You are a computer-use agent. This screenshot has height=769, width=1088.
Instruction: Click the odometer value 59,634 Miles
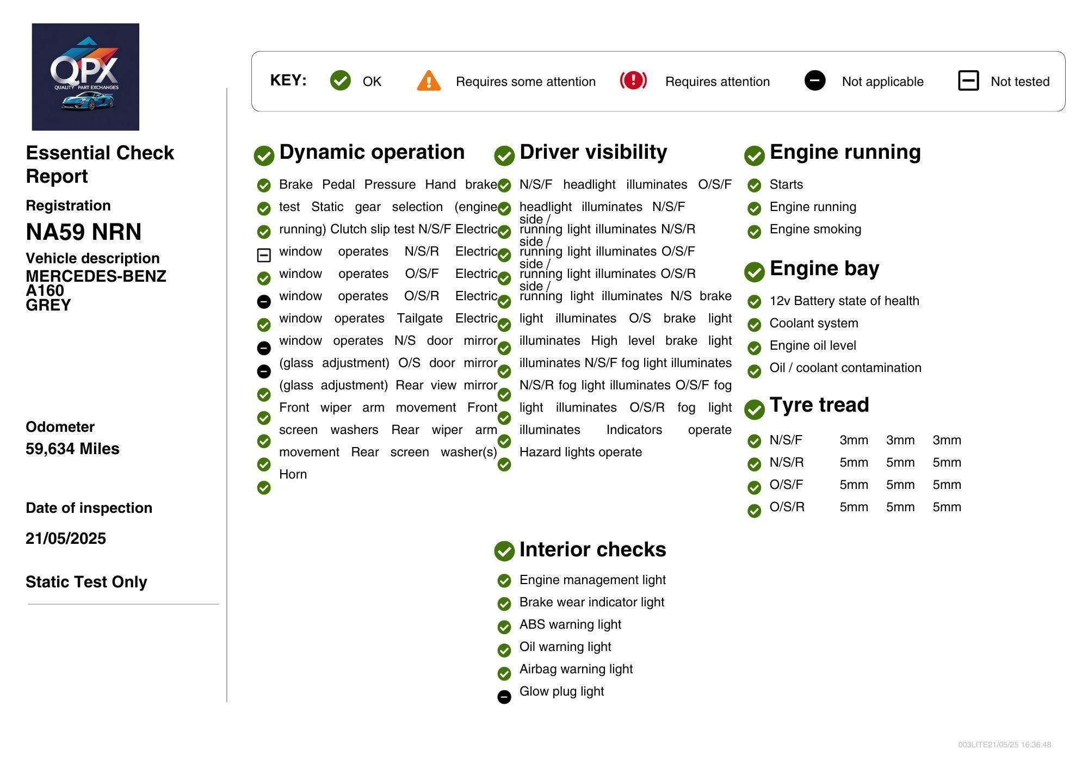(x=72, y=449)
